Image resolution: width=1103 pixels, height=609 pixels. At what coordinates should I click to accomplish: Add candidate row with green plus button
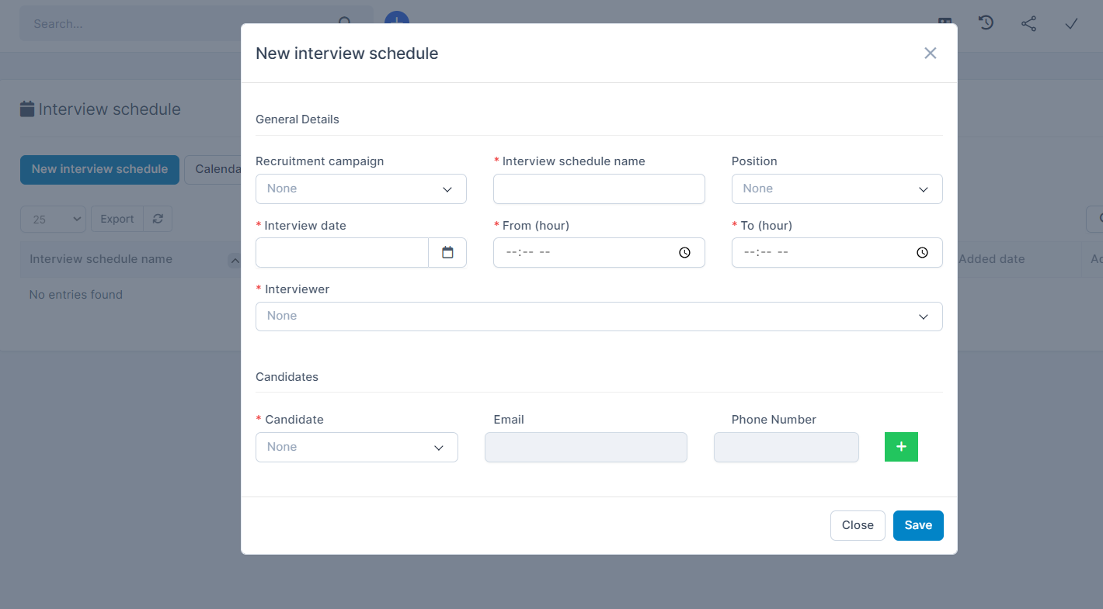click(x=901, y=447)
